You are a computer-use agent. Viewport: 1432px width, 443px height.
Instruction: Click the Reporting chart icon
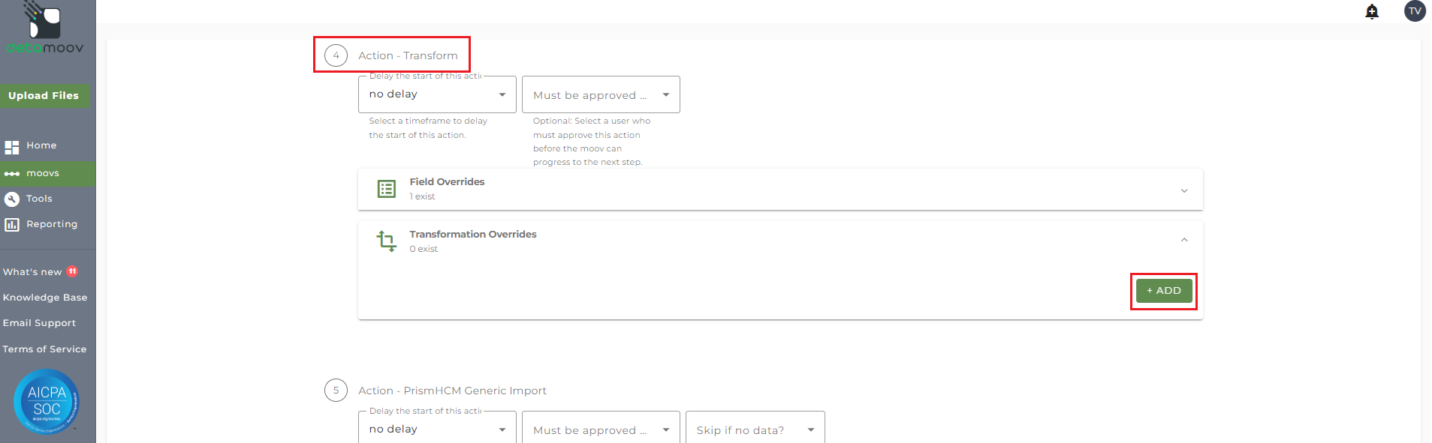(12, 225)
